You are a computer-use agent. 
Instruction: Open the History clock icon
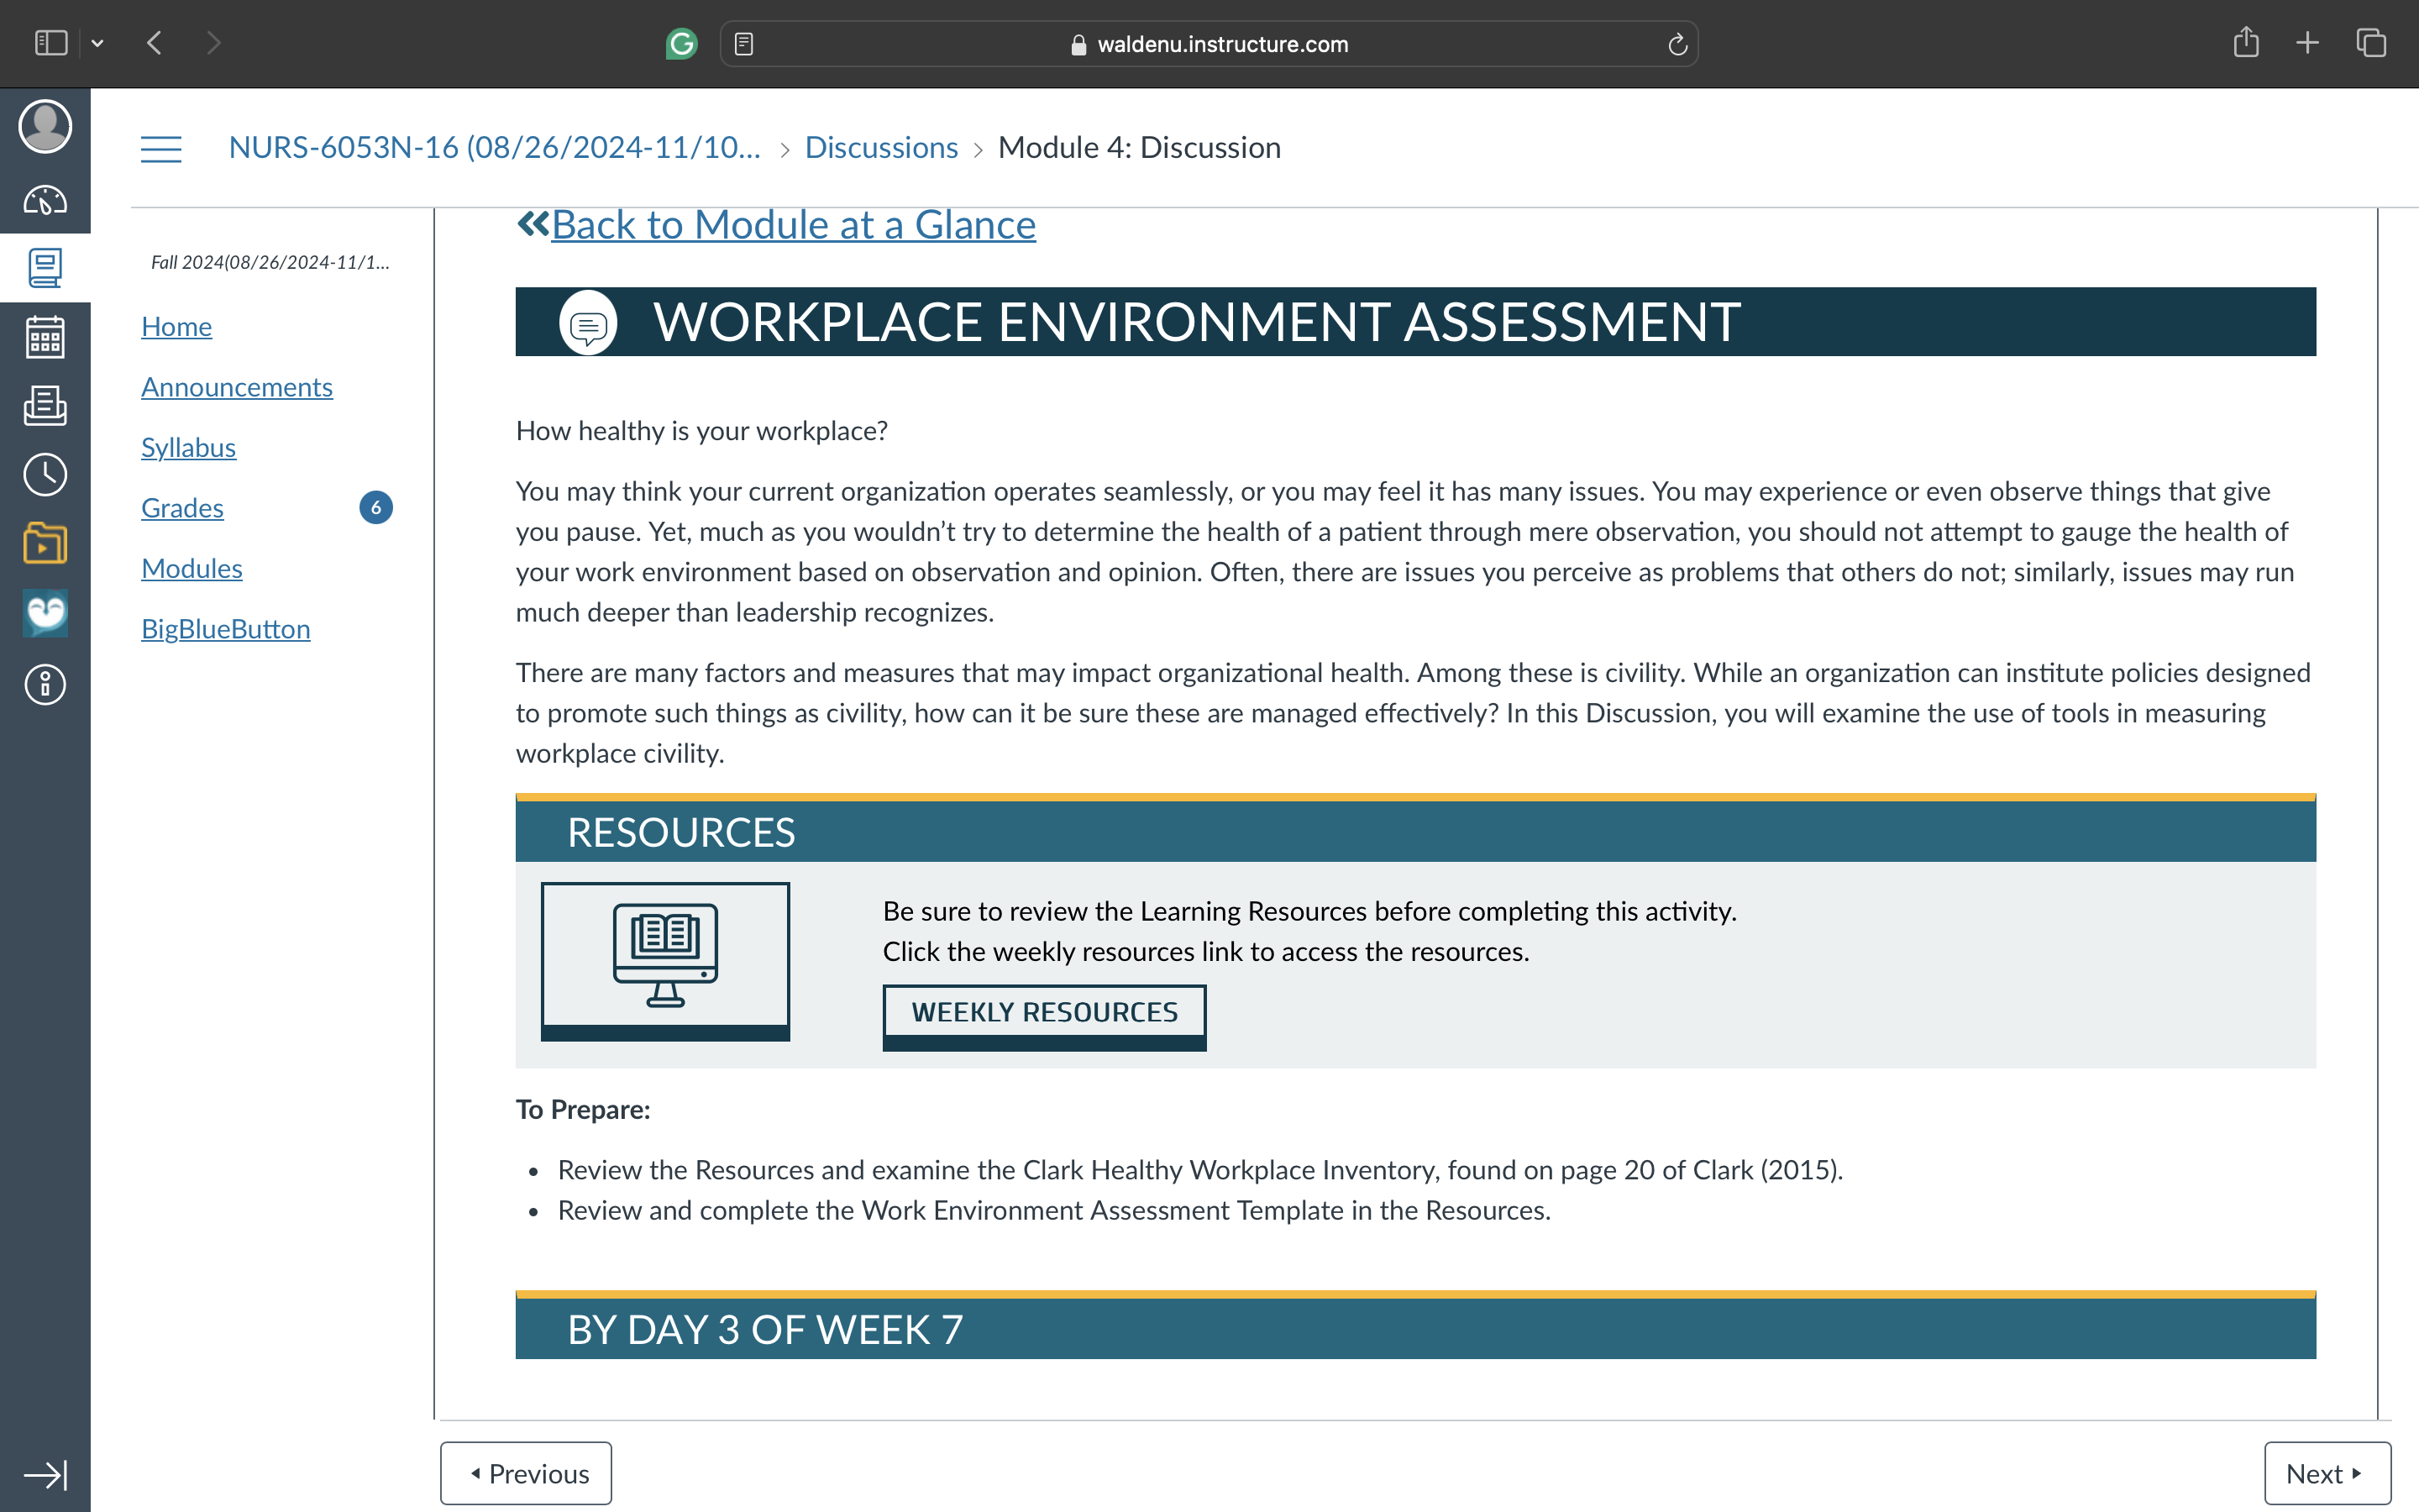tap(45, 474)
